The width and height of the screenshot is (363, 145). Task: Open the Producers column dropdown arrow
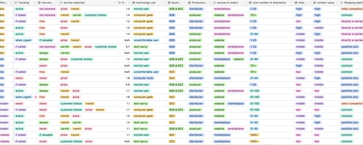pyautogui.click(x=209, y=3)
